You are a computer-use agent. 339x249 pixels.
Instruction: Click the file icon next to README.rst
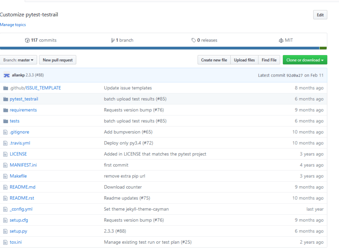pyautogui.click(x=5, y=198)
